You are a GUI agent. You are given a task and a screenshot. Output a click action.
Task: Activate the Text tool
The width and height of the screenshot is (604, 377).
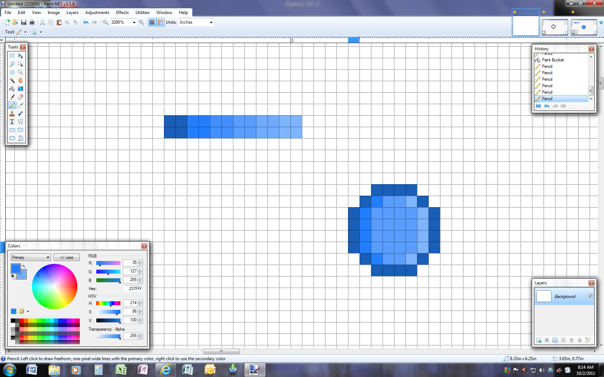point(12,122)
